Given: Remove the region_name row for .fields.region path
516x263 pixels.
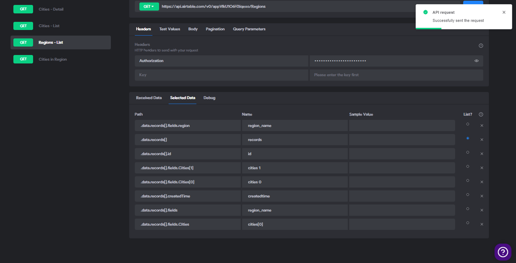Looking at the screenshot, I should [482, 125].
